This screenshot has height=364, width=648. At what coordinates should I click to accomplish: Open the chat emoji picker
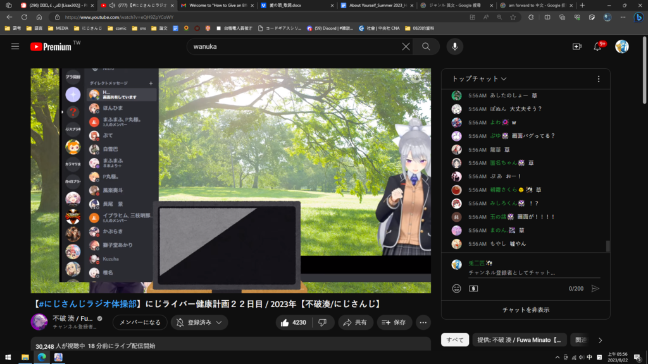456,288
